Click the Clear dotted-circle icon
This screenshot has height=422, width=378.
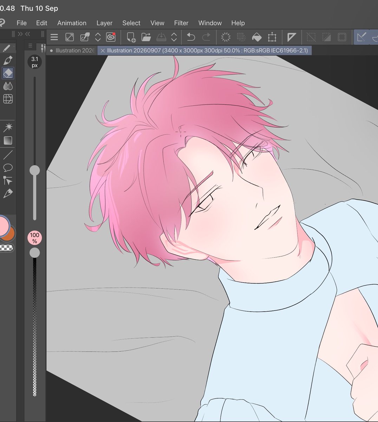(226, 37)
